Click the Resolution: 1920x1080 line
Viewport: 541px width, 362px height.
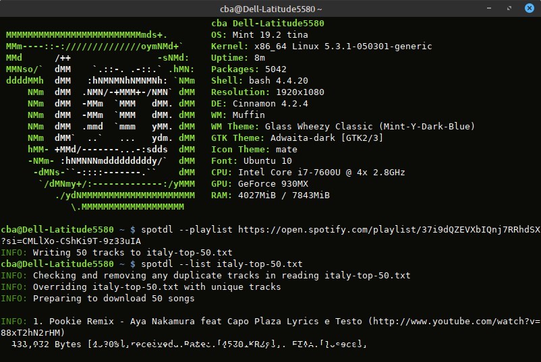267,92
